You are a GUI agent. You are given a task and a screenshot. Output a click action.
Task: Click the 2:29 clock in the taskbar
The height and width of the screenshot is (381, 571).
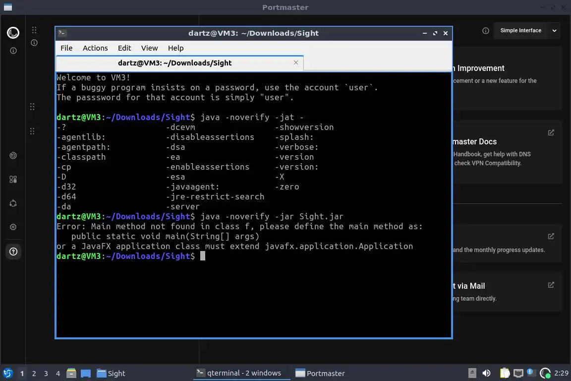(561, 373)
